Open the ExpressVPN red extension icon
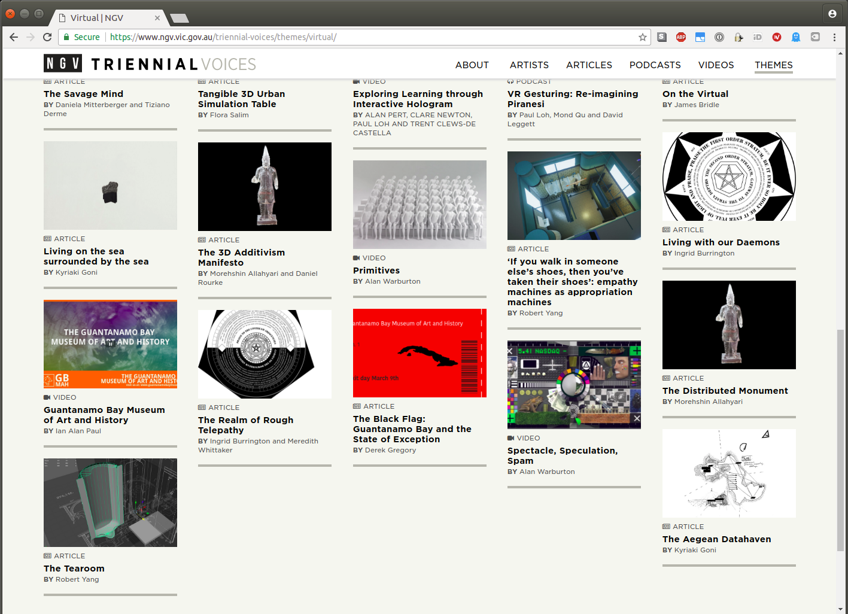The width and height of the screenshot is (848, 614). (776, 37)
